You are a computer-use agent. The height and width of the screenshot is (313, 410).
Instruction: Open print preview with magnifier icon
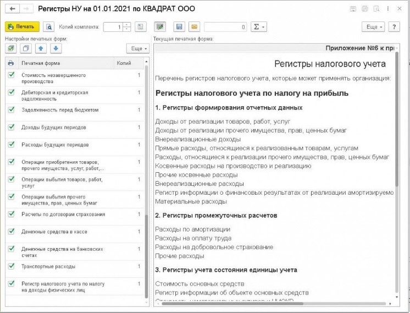pos(49,26)
